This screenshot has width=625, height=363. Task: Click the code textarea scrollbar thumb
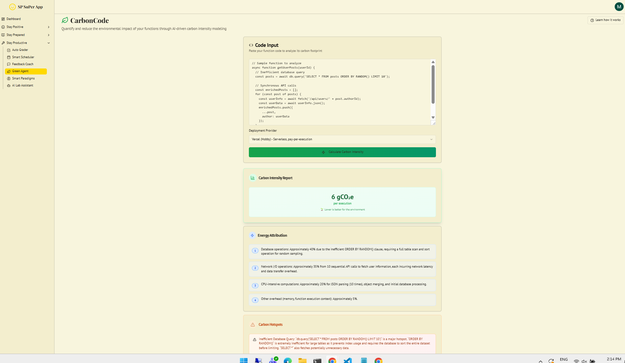(433, 84)
